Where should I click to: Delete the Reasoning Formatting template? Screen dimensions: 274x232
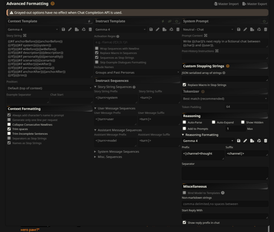pyautogui.click(x=266, y=141)
